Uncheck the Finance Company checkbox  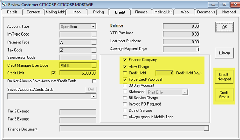(125, 60)
